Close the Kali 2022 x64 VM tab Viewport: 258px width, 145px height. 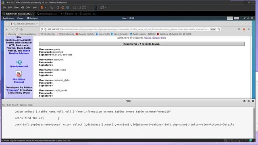coord(33,14)
